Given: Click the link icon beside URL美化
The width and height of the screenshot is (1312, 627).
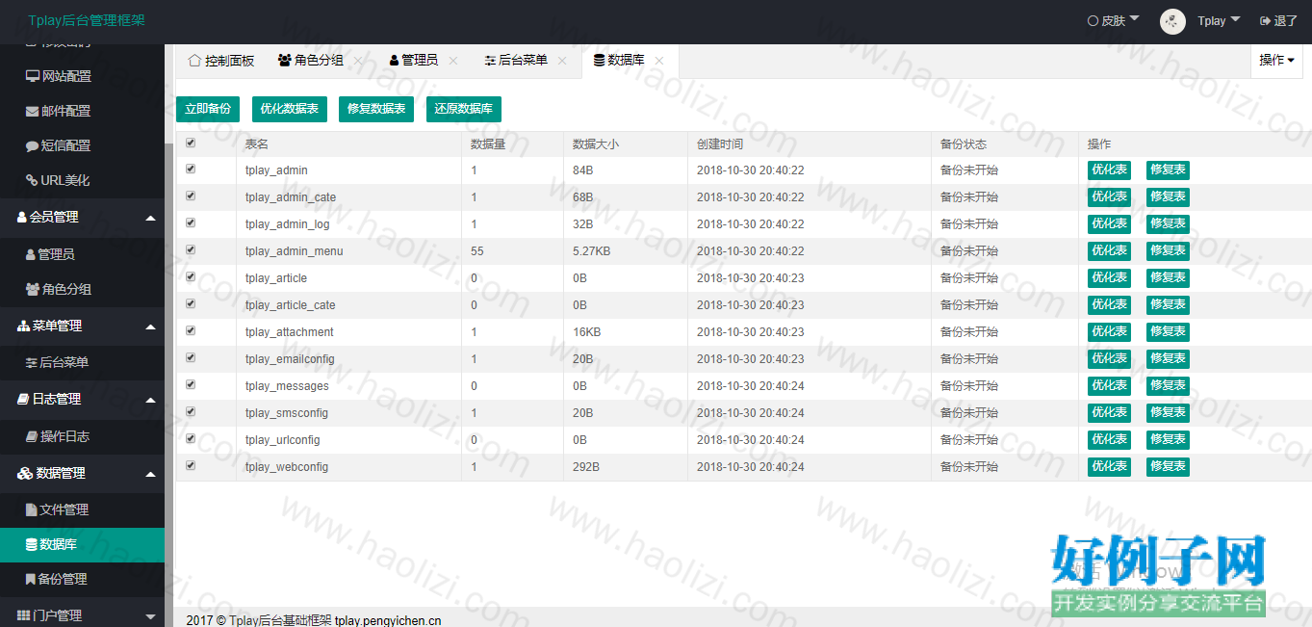Looking at the screenshot, I should pyautogui.click(x=33, y=180).
